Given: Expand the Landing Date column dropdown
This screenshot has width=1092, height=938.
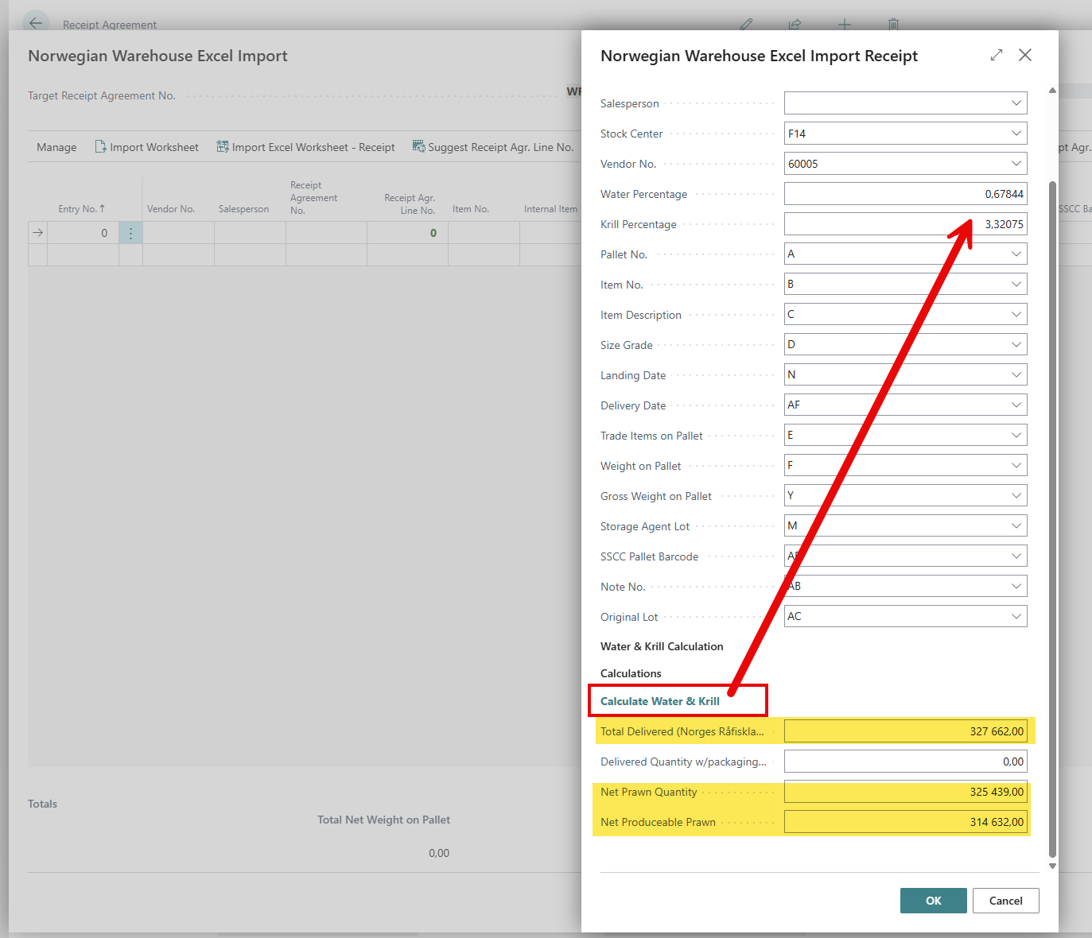Looking at the screenshot, I should tap(1016, 375).
